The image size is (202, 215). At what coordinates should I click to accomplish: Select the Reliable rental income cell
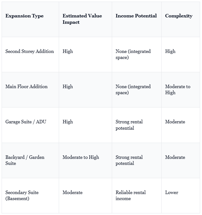[131, 195]
